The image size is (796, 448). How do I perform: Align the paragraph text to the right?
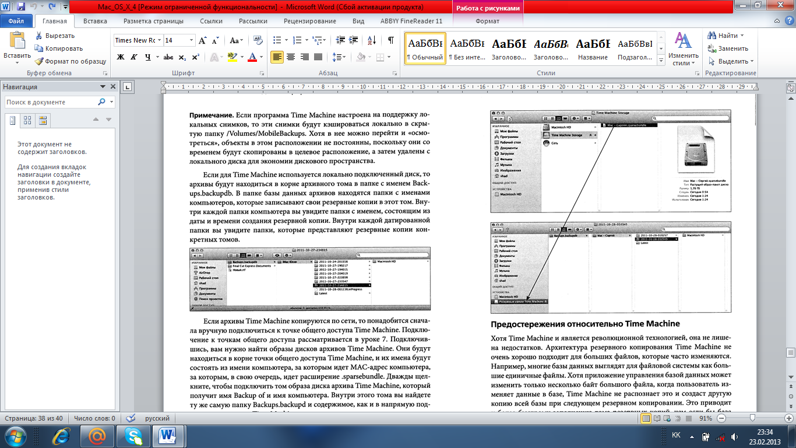coord(304,57)
